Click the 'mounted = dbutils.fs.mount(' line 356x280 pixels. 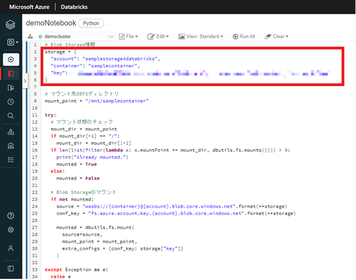tap(96, 228)
